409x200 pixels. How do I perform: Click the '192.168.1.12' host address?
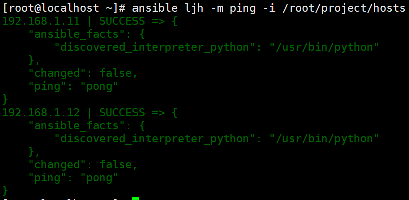pyautogui.click(x=41, y=113)
